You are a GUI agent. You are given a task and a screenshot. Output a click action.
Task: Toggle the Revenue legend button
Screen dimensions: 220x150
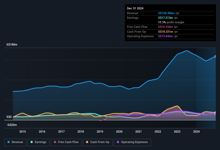click(15, 142)
